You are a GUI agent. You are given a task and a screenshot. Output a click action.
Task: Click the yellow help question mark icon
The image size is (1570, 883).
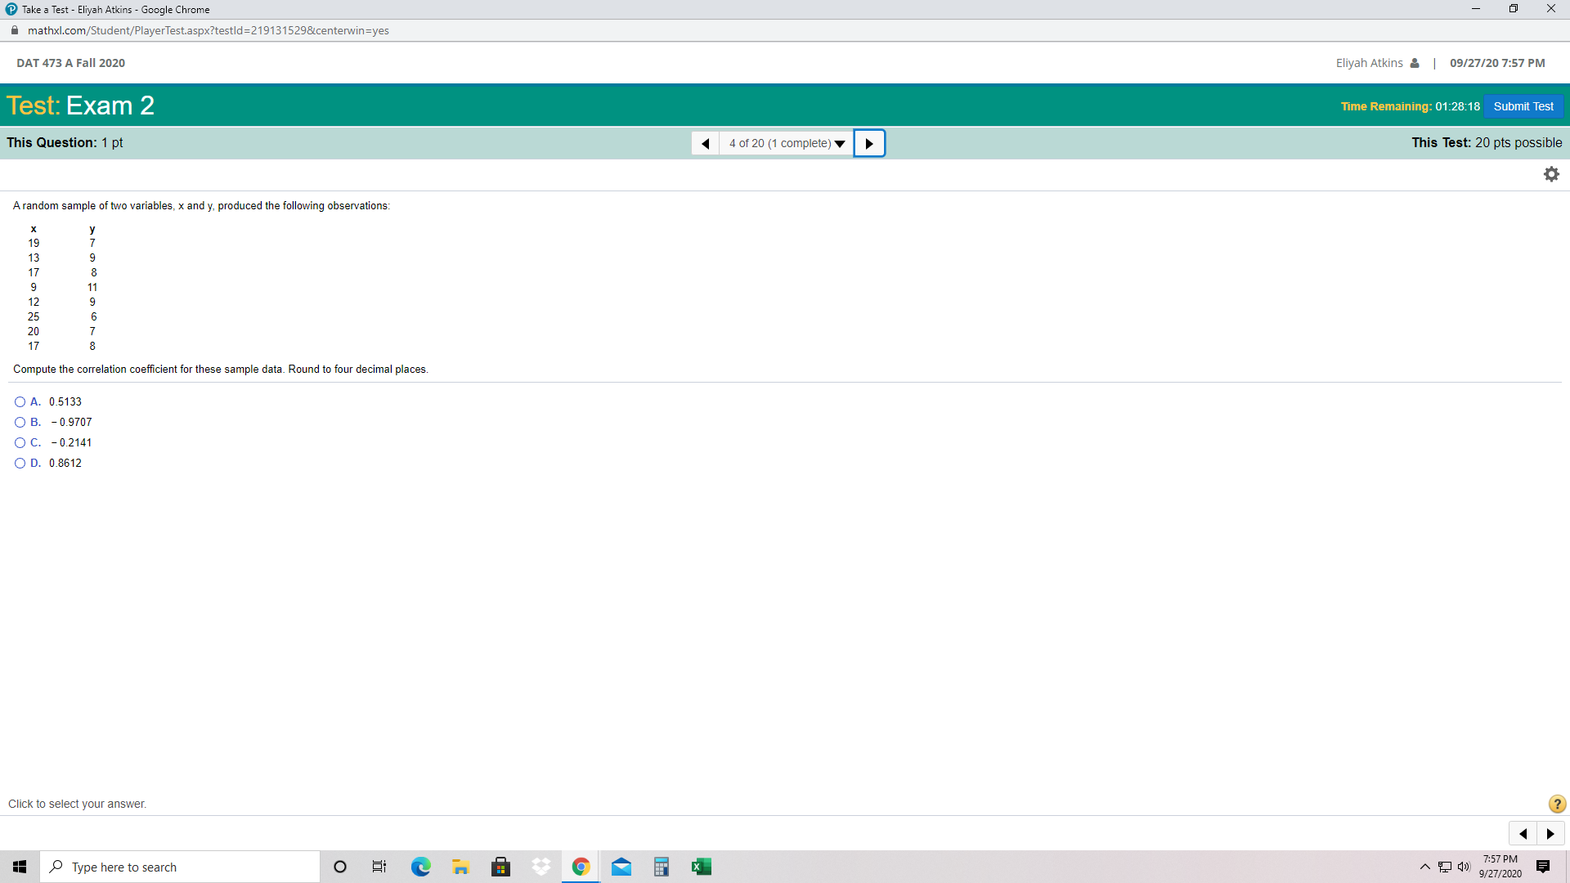1557,804
